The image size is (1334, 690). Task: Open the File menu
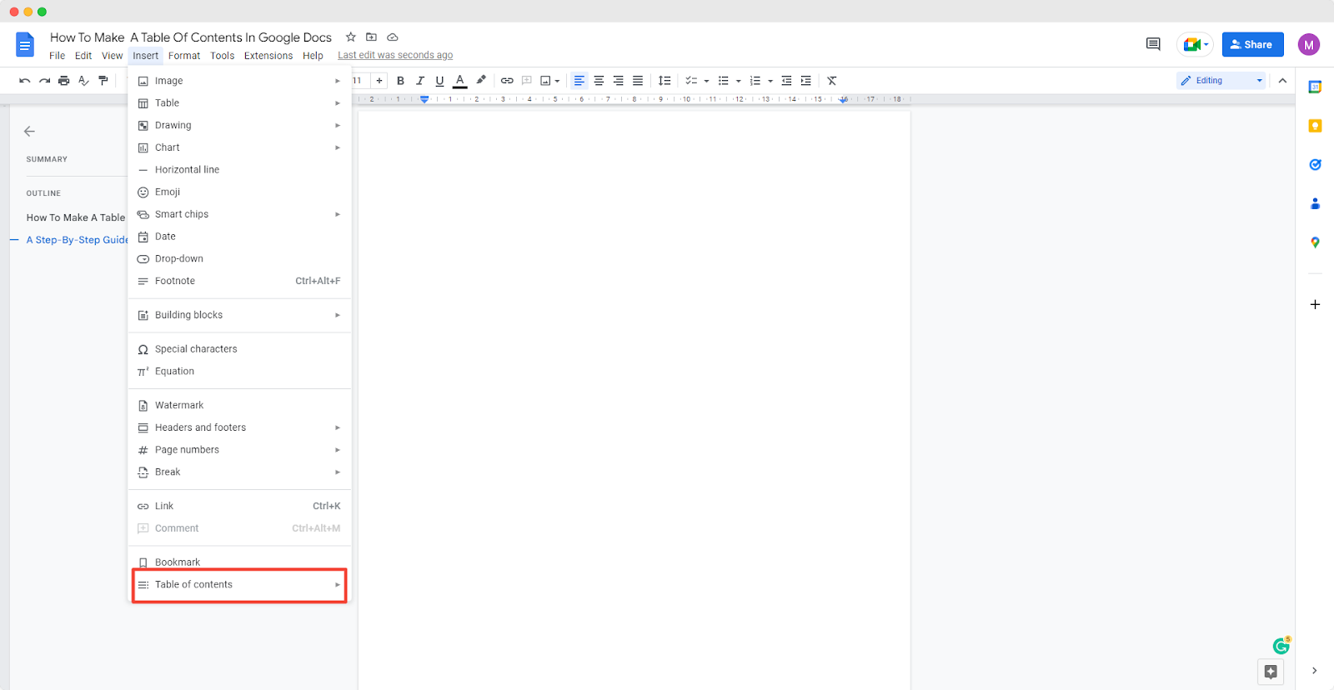click(x=57, y=56)
